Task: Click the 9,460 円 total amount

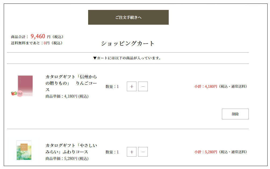Action: click(x=40, y=36)
